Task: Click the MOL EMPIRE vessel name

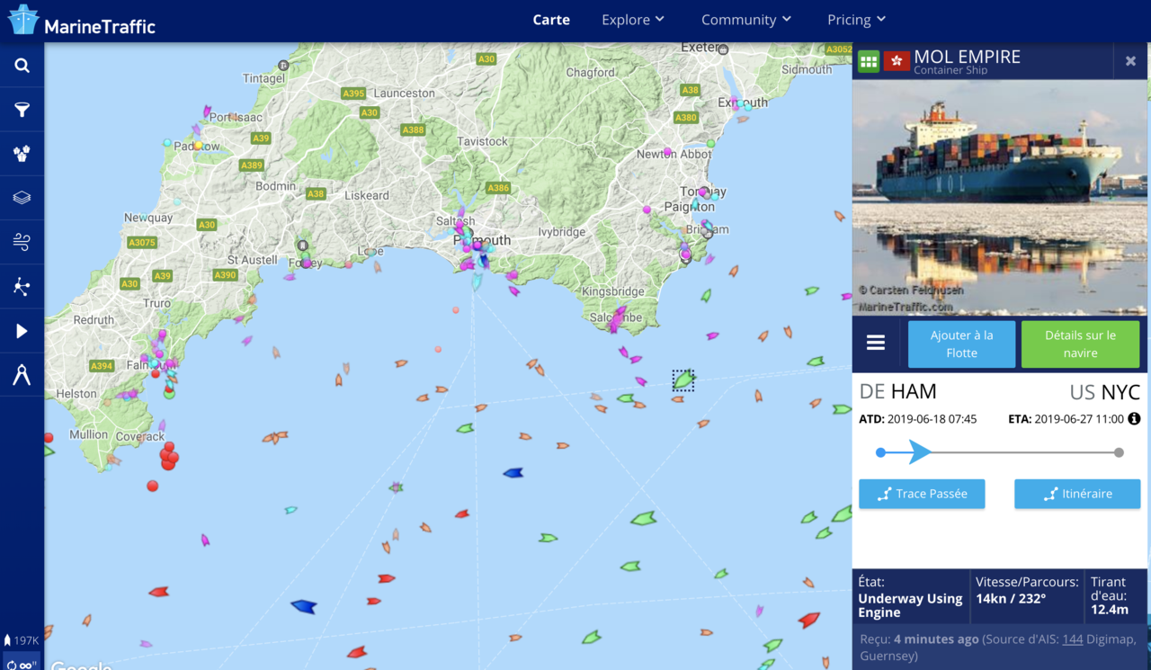Action: [967, 57]
